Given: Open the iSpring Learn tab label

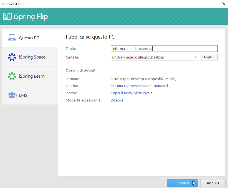Looking at the screenshot, I should point(32,76).
